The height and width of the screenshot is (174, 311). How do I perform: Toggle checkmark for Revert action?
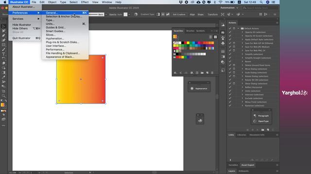(x=230, y=61)
